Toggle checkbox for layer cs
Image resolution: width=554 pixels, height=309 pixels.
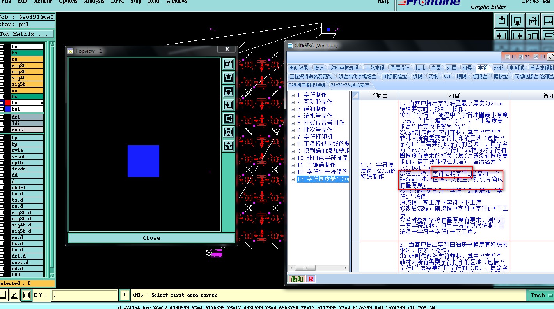(2, 59)
